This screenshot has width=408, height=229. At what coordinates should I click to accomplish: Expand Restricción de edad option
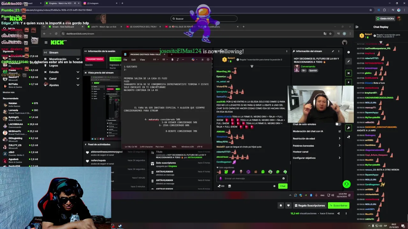(x=317, y=138)
